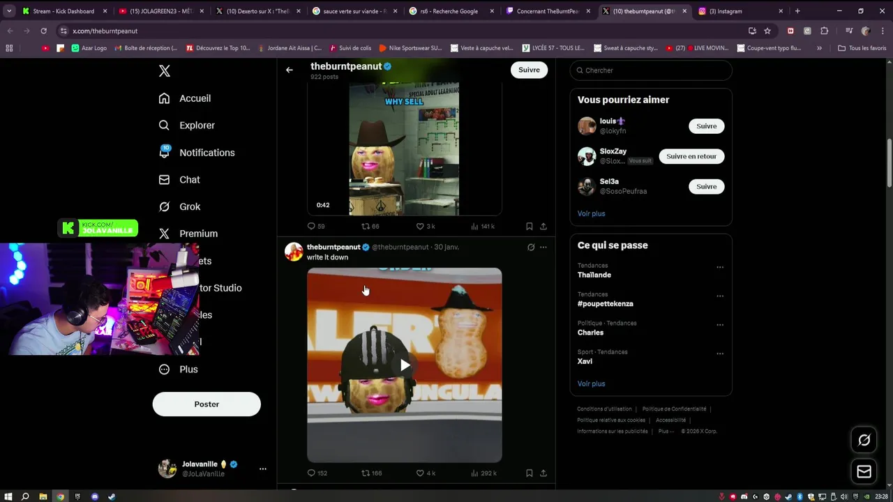Share the post with 141 k views
The height and width of the screenshot is (502, 893).
pyautogui.click(x=543, y=226)
